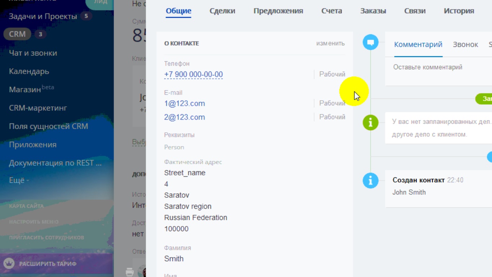This screenshot has height=277, width=492.
Task: Click изменить in the О контакте section
Action: click(330, 43)
